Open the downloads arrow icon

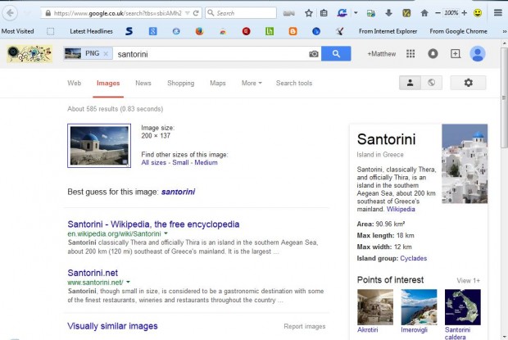tap(388, 13)
